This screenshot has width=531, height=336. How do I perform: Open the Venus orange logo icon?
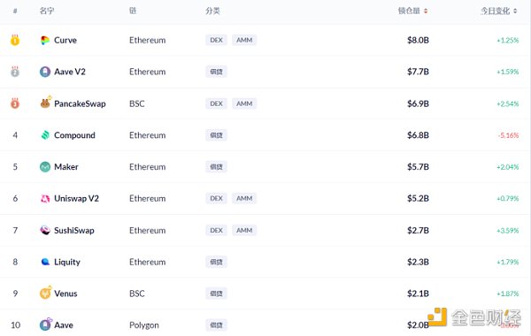click(x=45, y=293)
